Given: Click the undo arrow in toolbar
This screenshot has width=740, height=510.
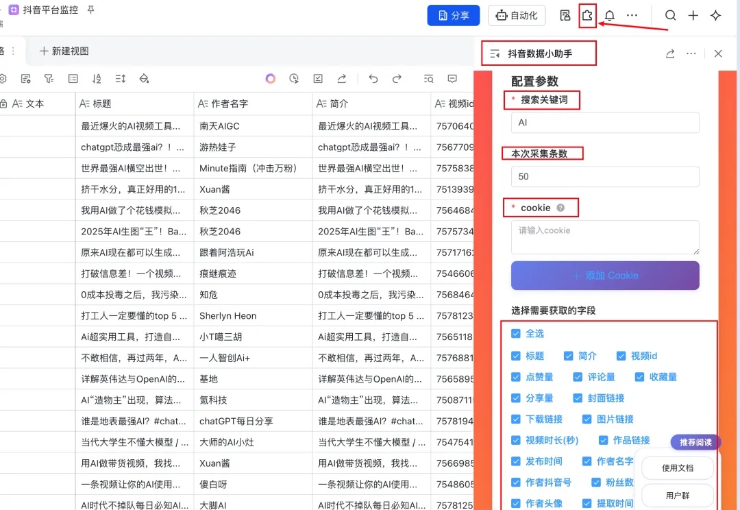Looking at the screenshot, I should (x=373, y=79).
